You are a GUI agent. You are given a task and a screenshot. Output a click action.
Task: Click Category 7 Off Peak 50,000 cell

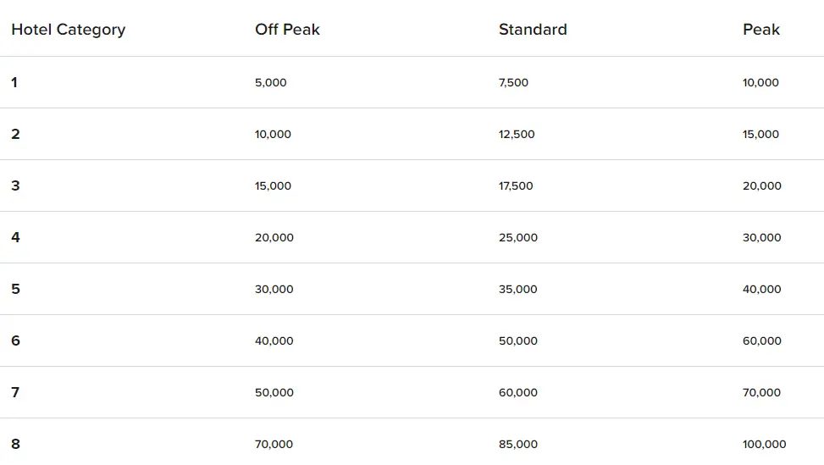click(274, 393)
